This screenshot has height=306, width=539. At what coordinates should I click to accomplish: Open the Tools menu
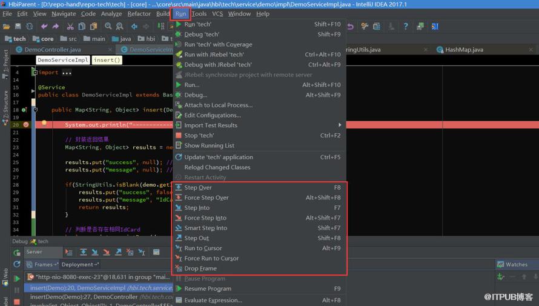tap(199, 14)
